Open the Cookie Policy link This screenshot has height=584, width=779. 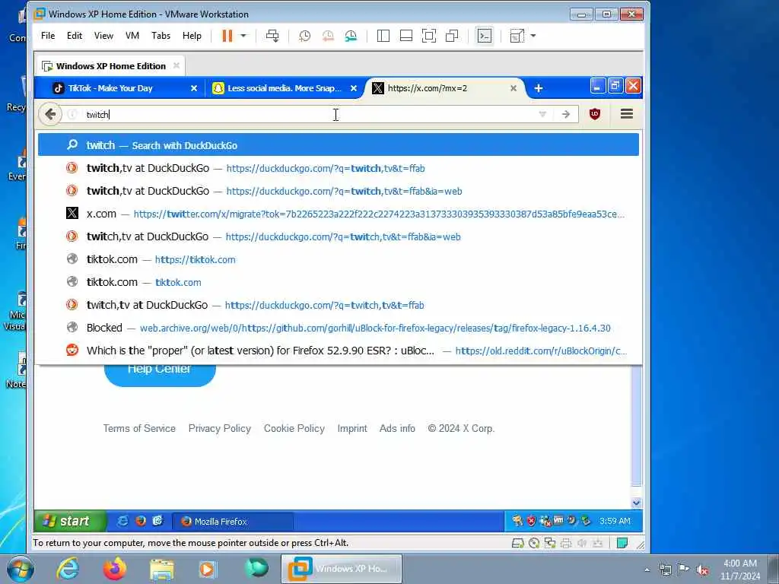[294, 429]
